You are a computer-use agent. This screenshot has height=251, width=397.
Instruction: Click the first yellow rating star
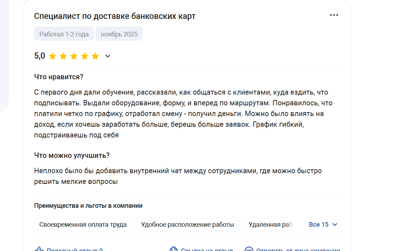(x=52, y=56)
